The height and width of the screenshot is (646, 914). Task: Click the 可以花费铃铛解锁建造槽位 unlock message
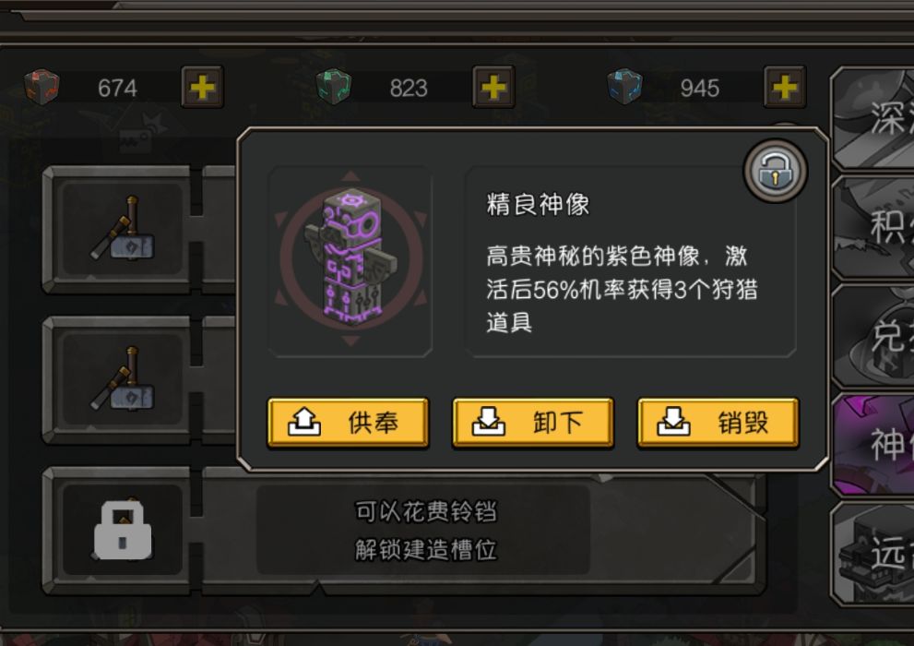[x=425, y=530]
